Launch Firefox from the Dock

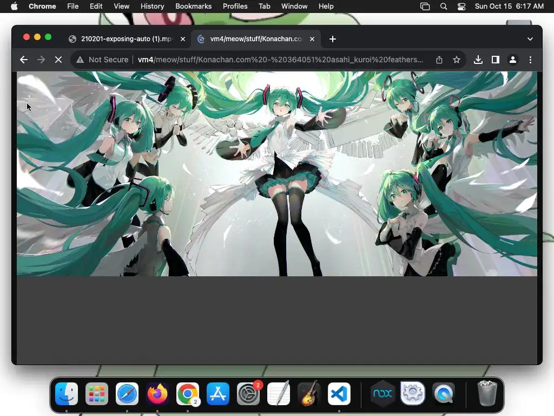[157, 394]
